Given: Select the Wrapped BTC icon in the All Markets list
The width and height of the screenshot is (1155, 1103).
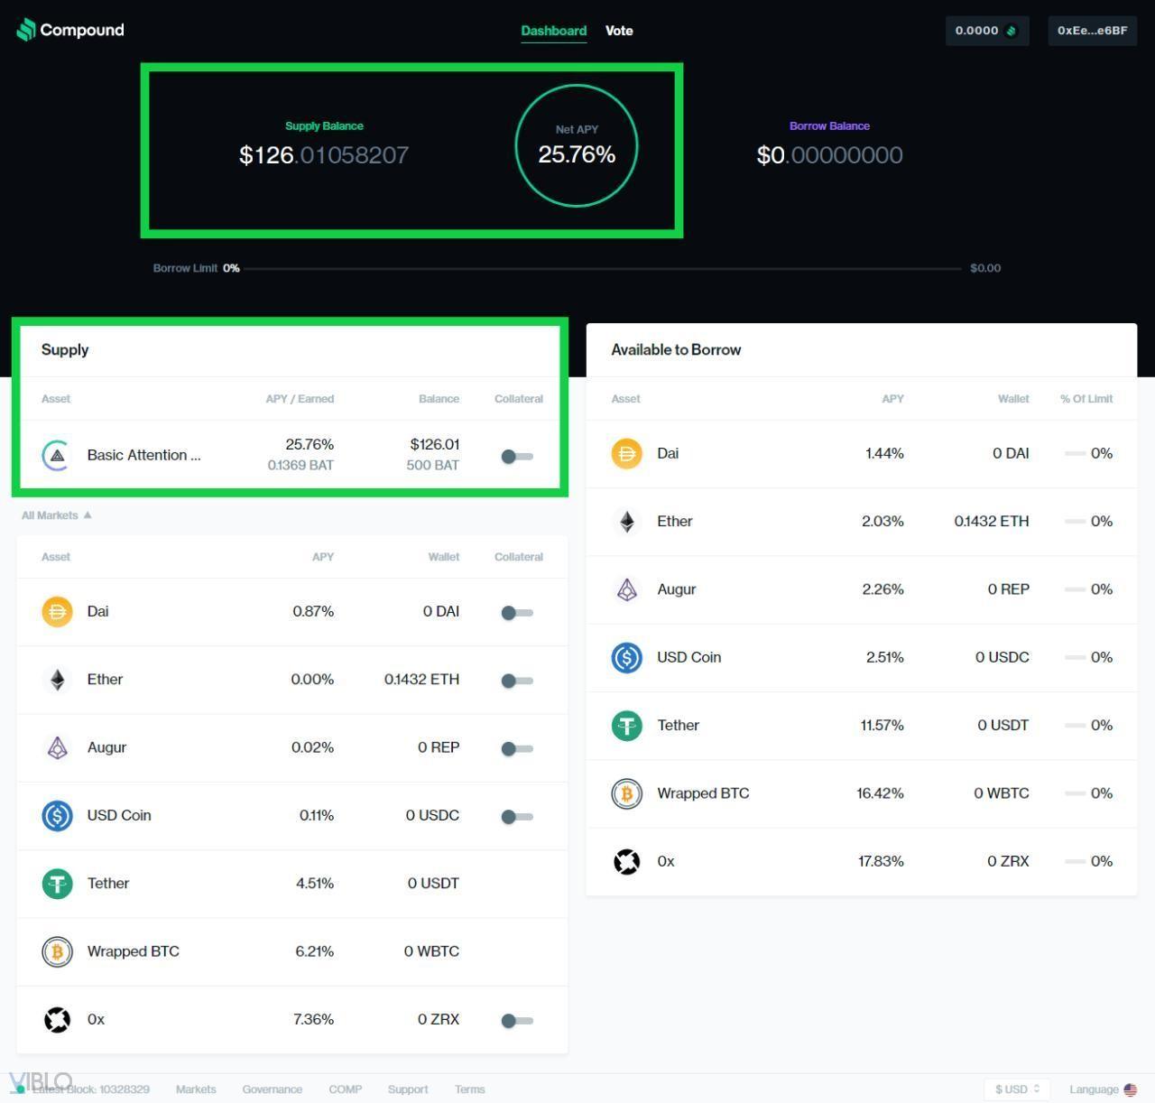Looking at the screenshot, I should point(57,951).
